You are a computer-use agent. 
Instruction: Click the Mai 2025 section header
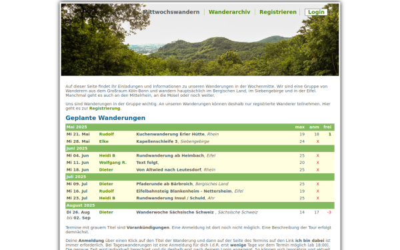pos(200,127)
